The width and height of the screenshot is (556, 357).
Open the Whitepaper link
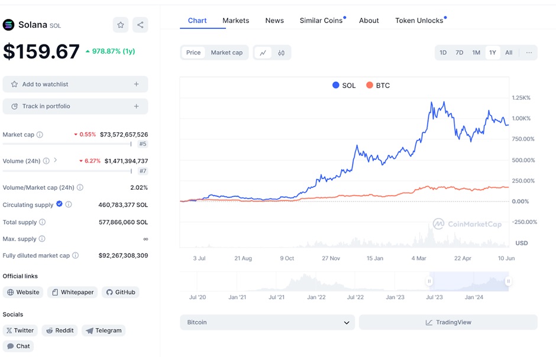pos(72,292)
